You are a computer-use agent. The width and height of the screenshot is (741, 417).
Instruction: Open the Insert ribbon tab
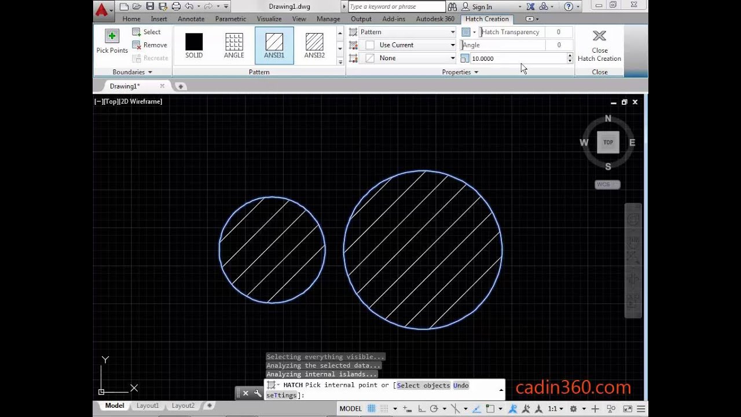[x=159, y=19]
